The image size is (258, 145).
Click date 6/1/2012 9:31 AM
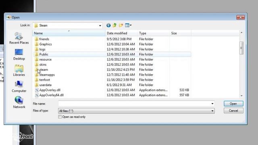pyautogui.click(x=119, y=85)
